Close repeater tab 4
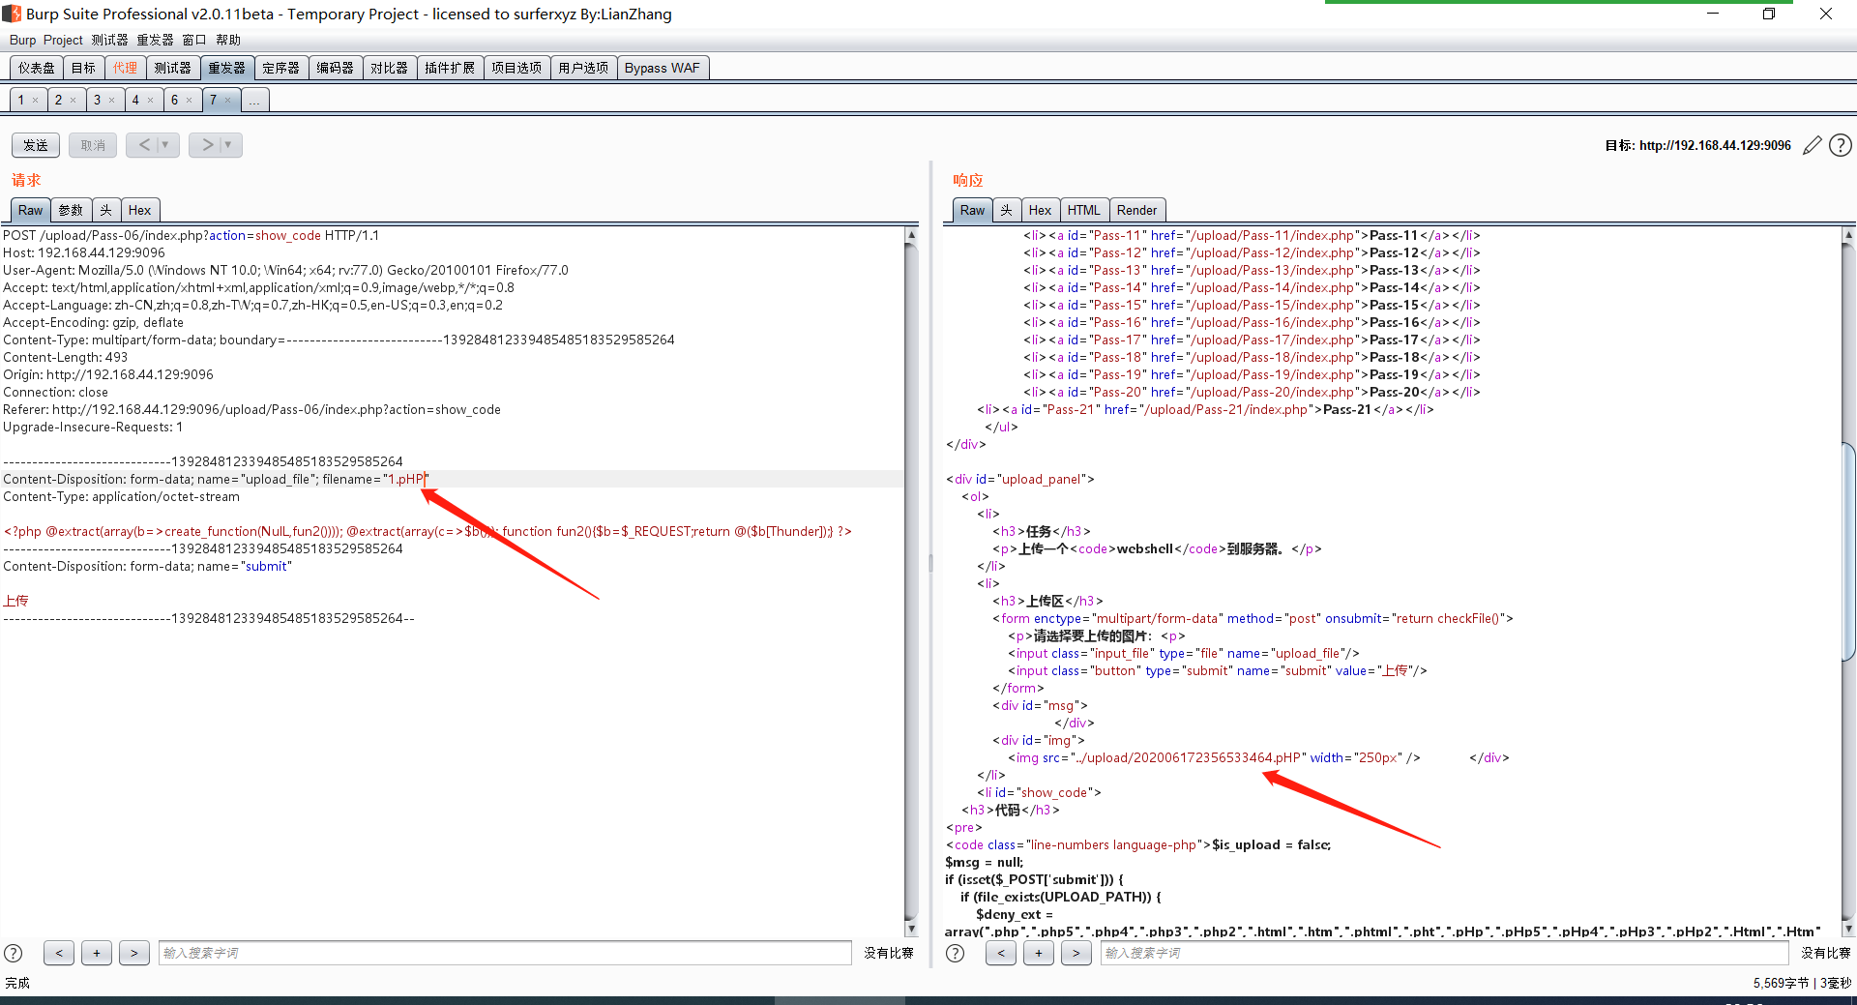Screen dimensions: 1857x1005 click(x=150, y=101)
